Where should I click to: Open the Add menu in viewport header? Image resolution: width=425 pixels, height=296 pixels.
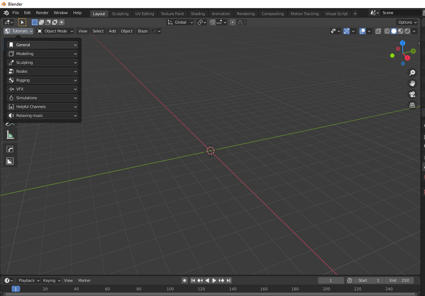point(112,31)
